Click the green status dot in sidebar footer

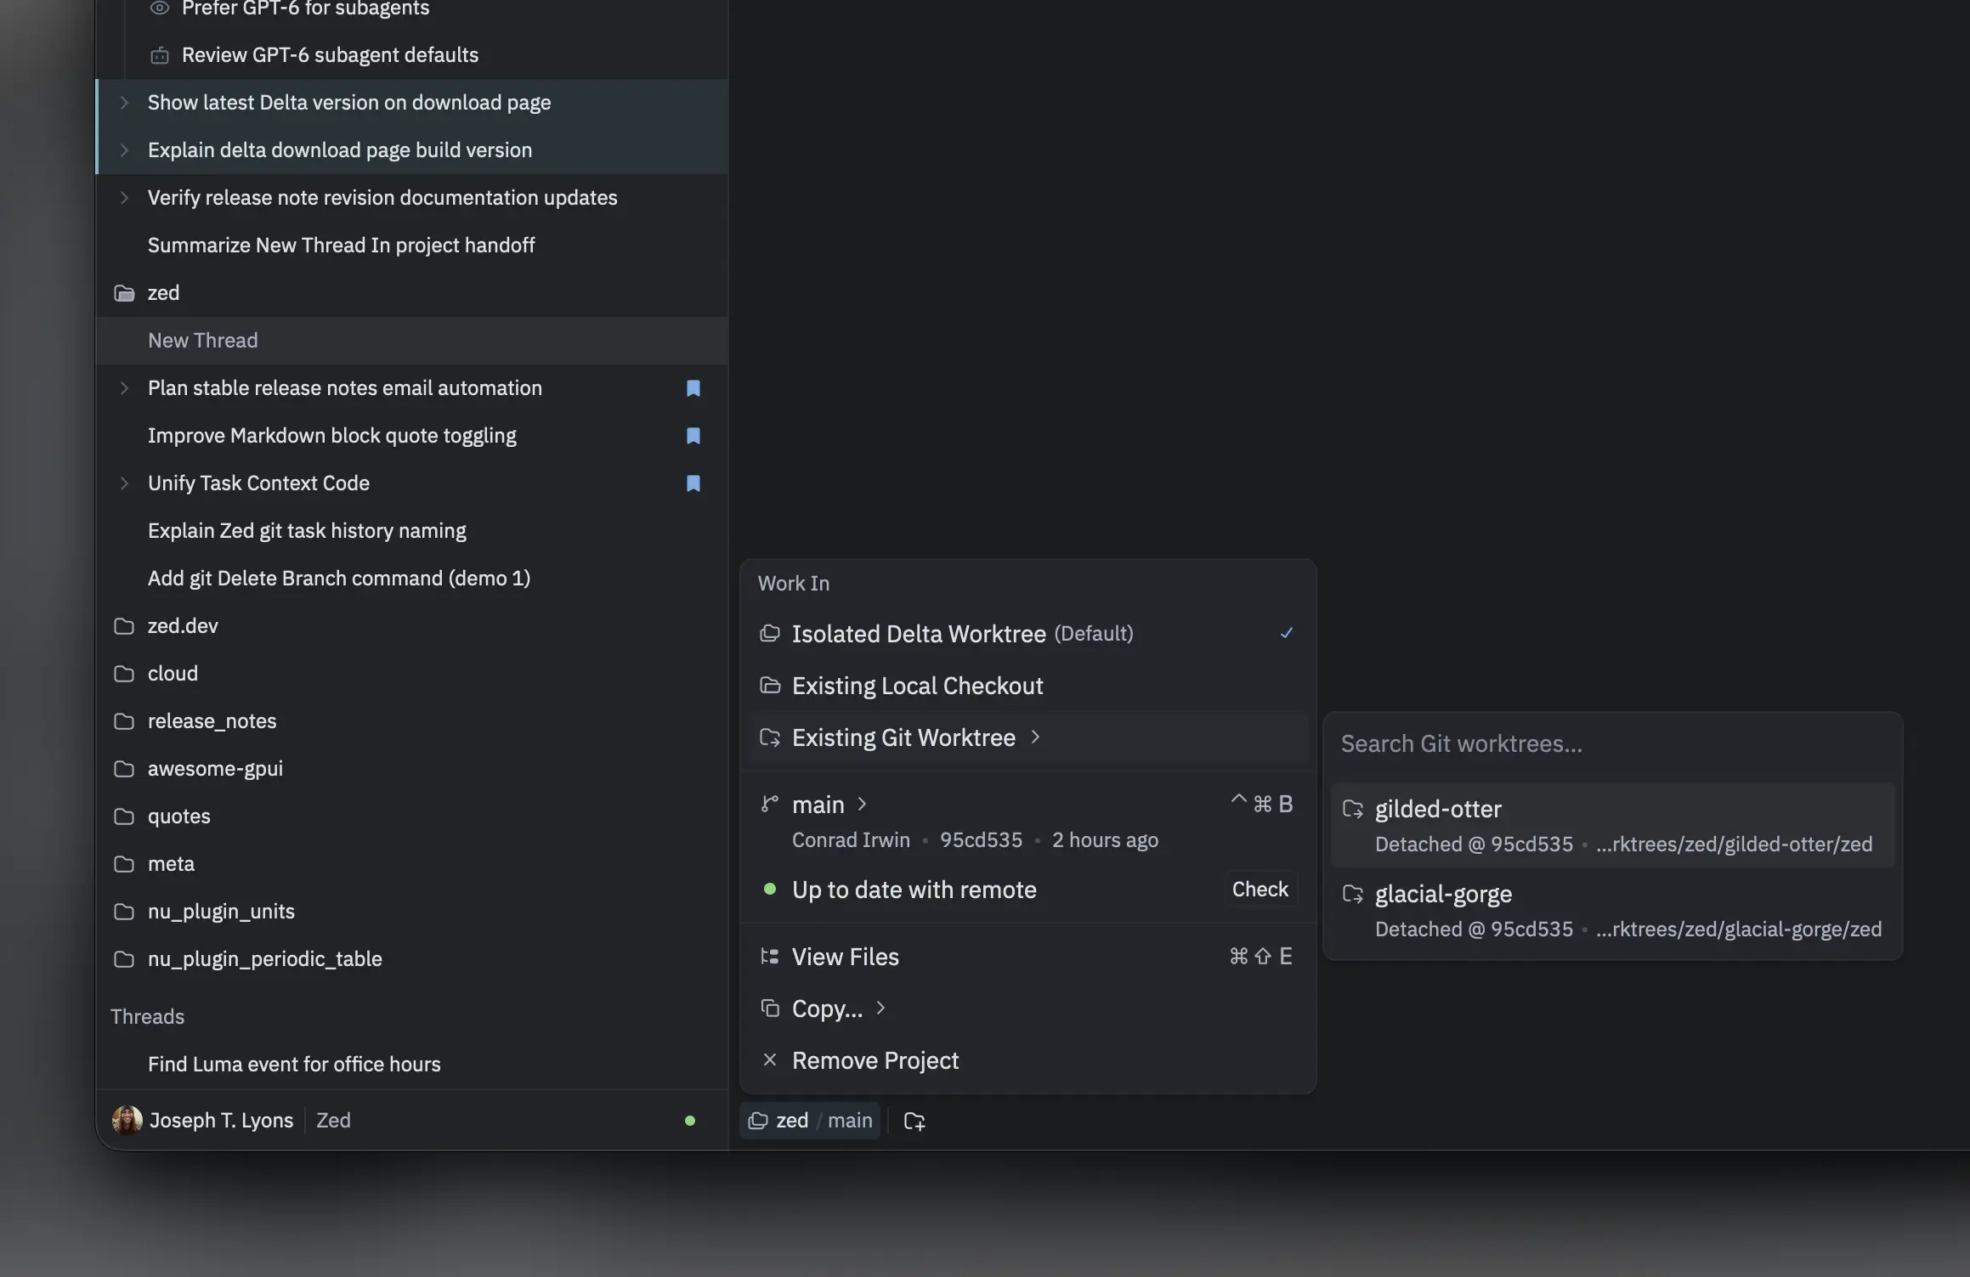click(690, 1121)
